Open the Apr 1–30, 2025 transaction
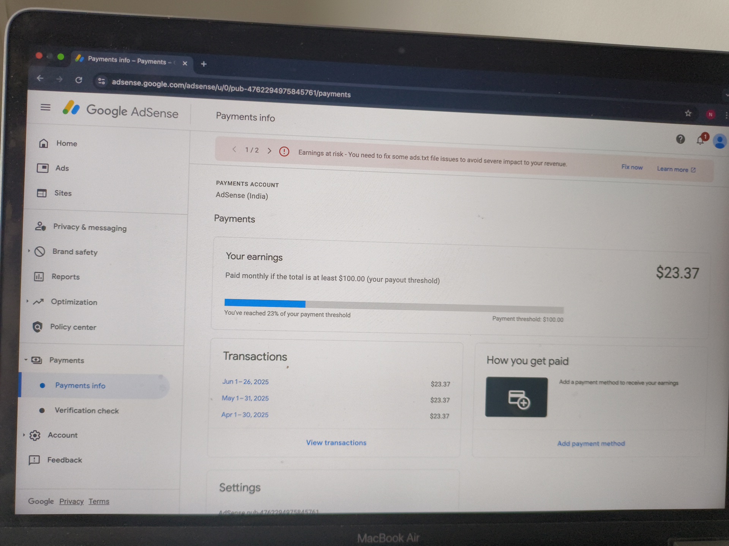Screen dimensions: 729x546 coord(245,415)
